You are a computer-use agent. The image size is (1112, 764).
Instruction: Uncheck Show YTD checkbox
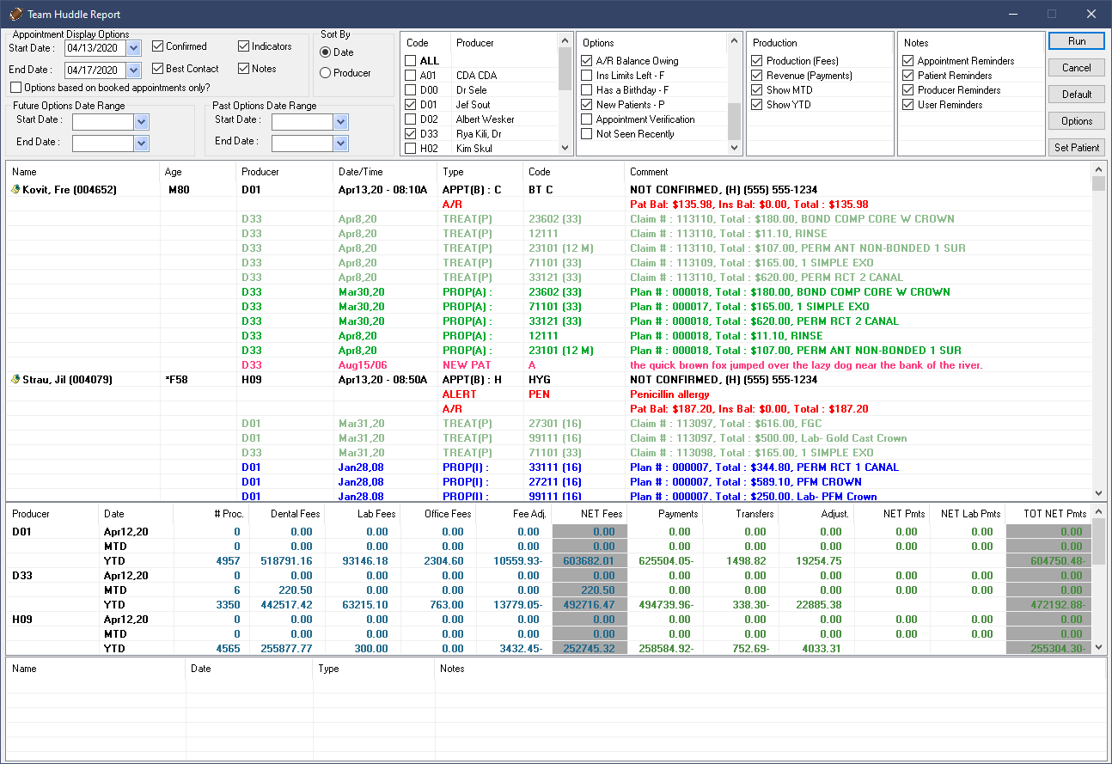(757, 105)
